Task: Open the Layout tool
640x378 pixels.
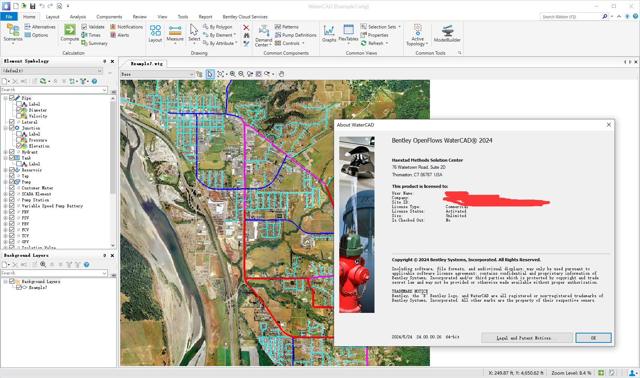Action: [x=155, y=34]
